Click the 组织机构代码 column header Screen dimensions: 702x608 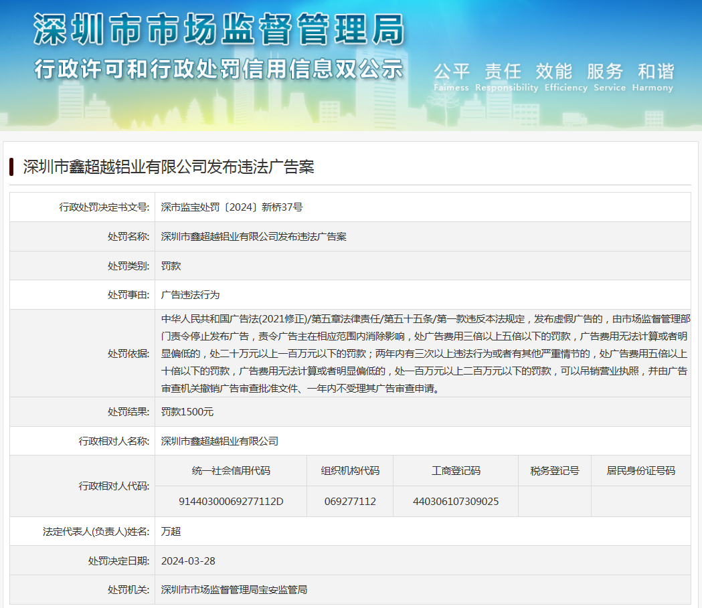click(350, 471)
